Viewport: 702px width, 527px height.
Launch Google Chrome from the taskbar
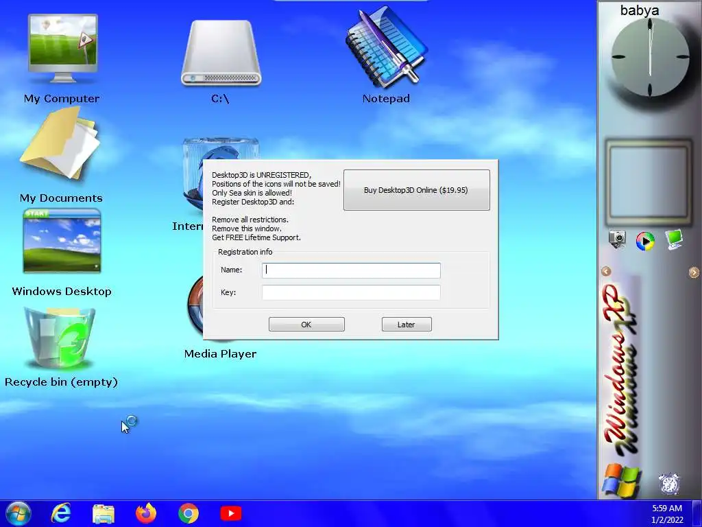(189, 513)
